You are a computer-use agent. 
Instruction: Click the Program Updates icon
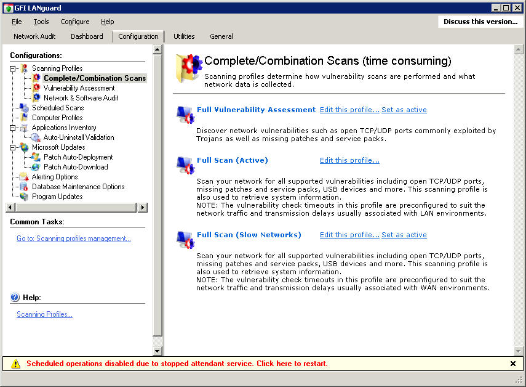24,197
